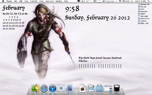
Task: Open the clapperboard document in dock
Action: [83, 88]
